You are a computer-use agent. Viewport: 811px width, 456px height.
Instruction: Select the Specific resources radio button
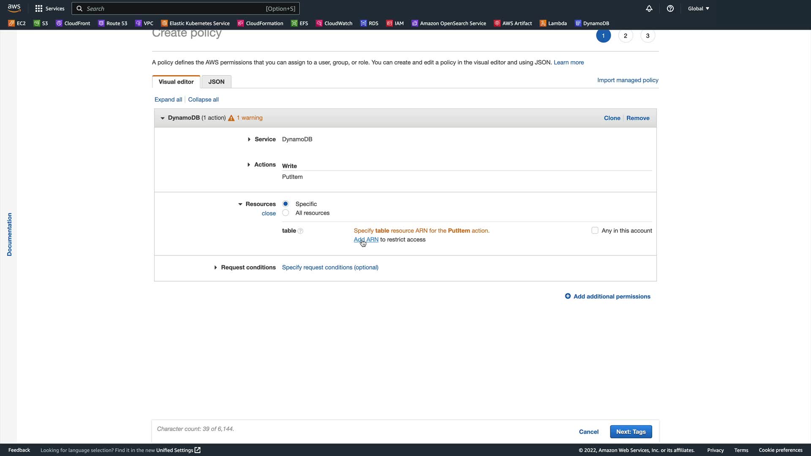[286, 204]
